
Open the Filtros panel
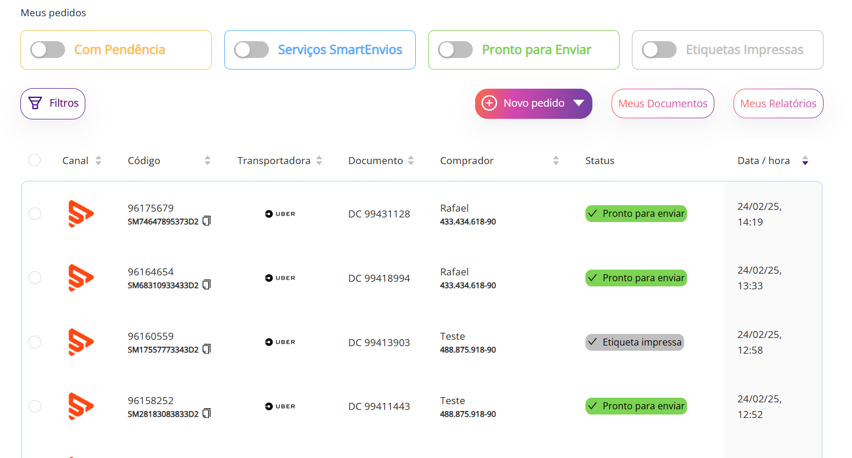coord(53,104)
